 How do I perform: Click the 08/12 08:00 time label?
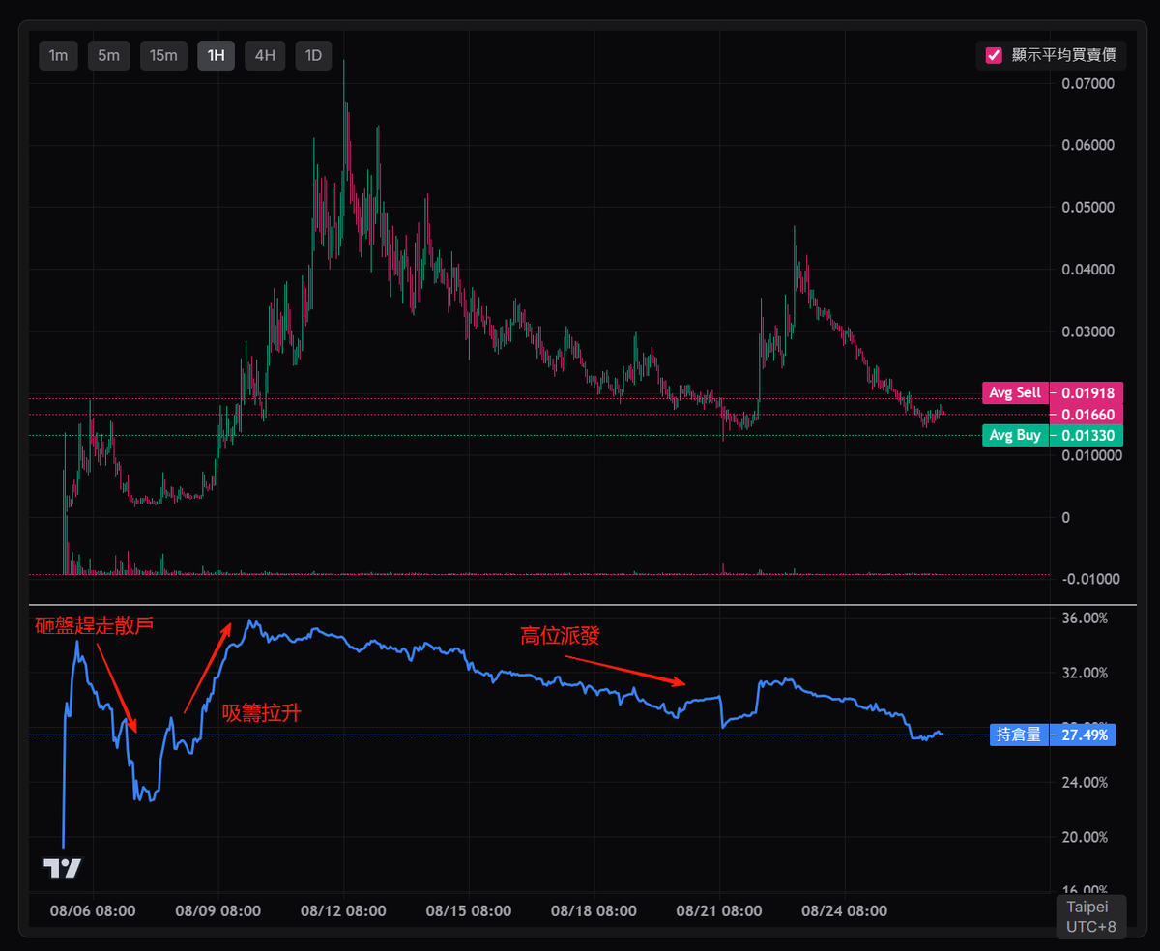[x=343, y=910]
